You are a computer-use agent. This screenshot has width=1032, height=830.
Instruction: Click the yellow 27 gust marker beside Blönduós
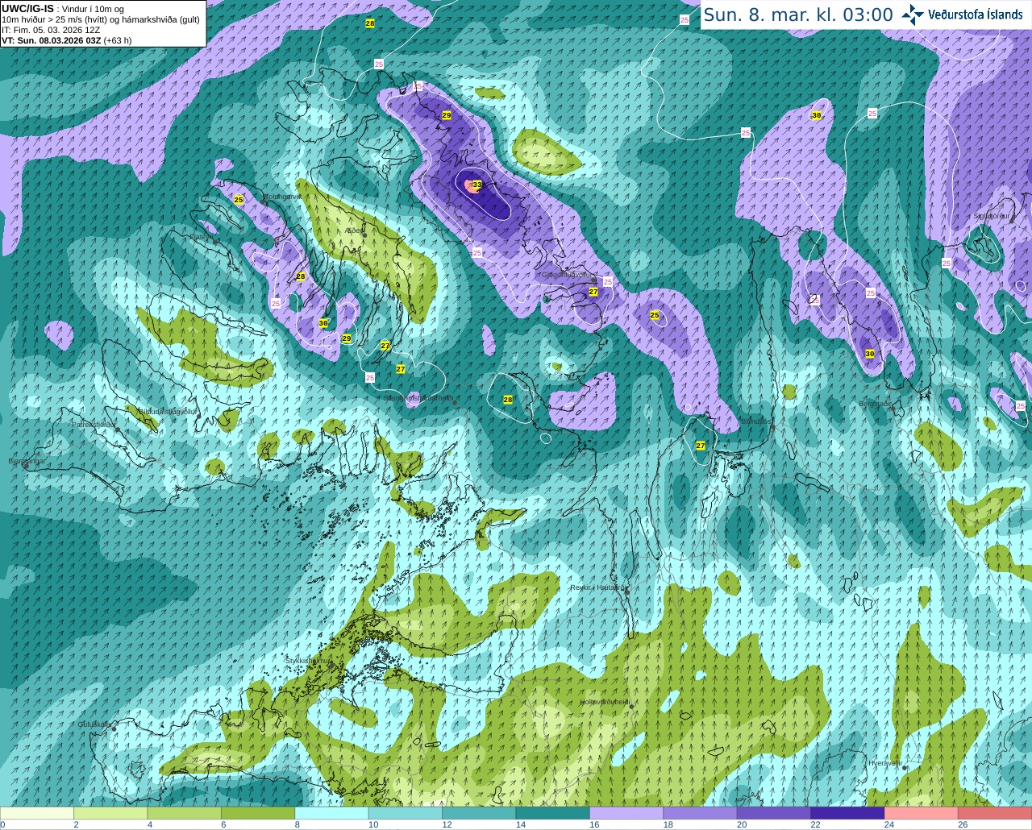pyautogui.click(x=701, y=446)
